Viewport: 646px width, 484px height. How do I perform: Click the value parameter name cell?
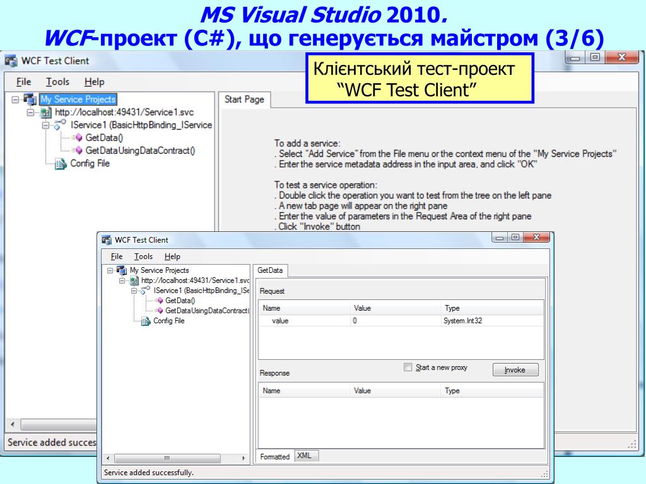[x=305, y=321]
